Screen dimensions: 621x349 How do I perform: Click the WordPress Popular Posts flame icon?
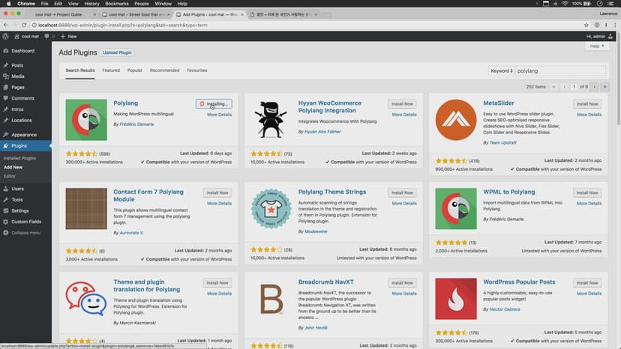click(456, 298)
